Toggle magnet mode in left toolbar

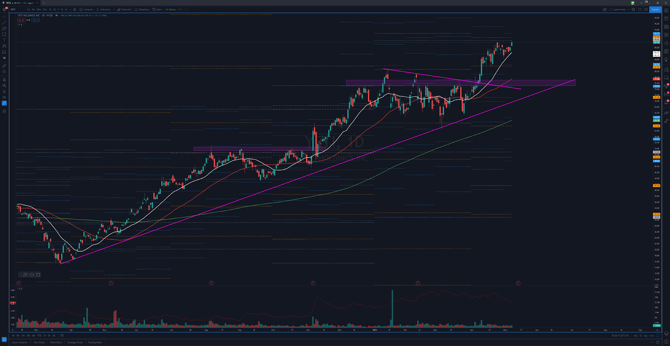coord(4,79)
